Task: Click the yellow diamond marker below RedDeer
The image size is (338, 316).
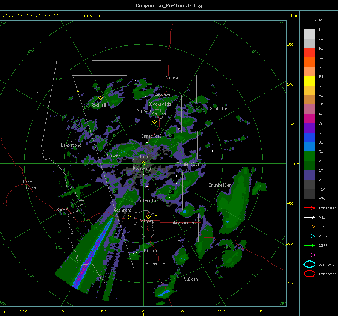Action: (155, 122)
